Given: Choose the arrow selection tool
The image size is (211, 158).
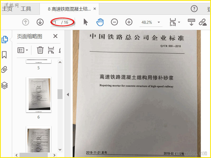Looking at the screenshot, I should pos(85,22).
